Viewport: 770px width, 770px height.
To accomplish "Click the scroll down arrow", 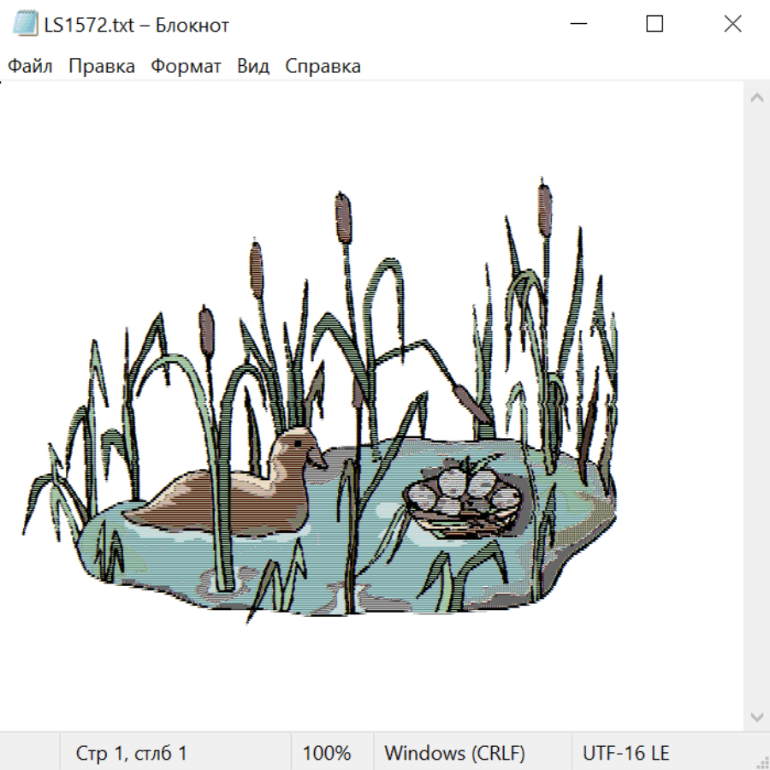I will click(x=756, y=716).
